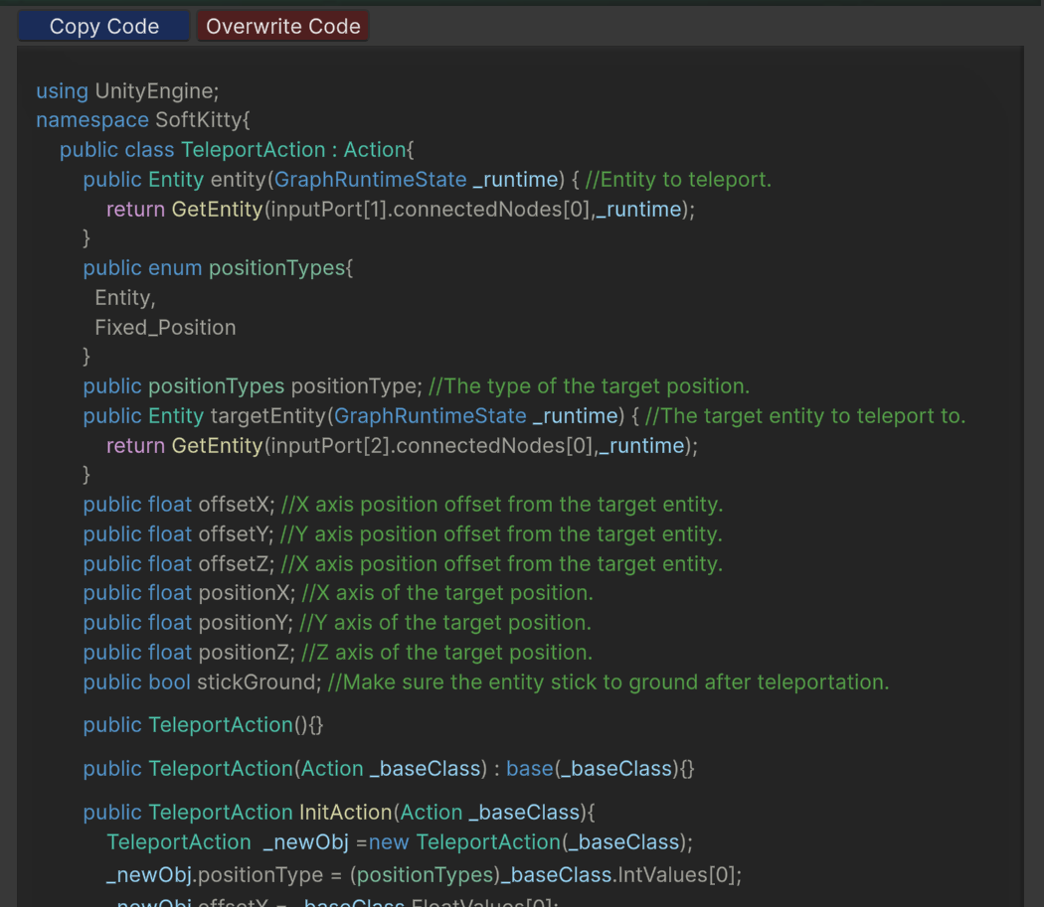1044x907 pixels.
Task: Select the SoftKitty namespace name
Action: click(x=198, y=120)
